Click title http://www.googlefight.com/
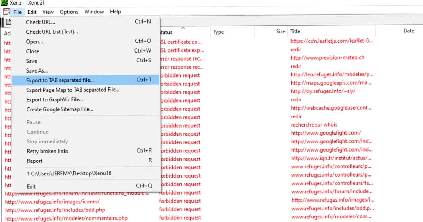Image resolution: width=423 pixels, height=222 pixels. 326,133
